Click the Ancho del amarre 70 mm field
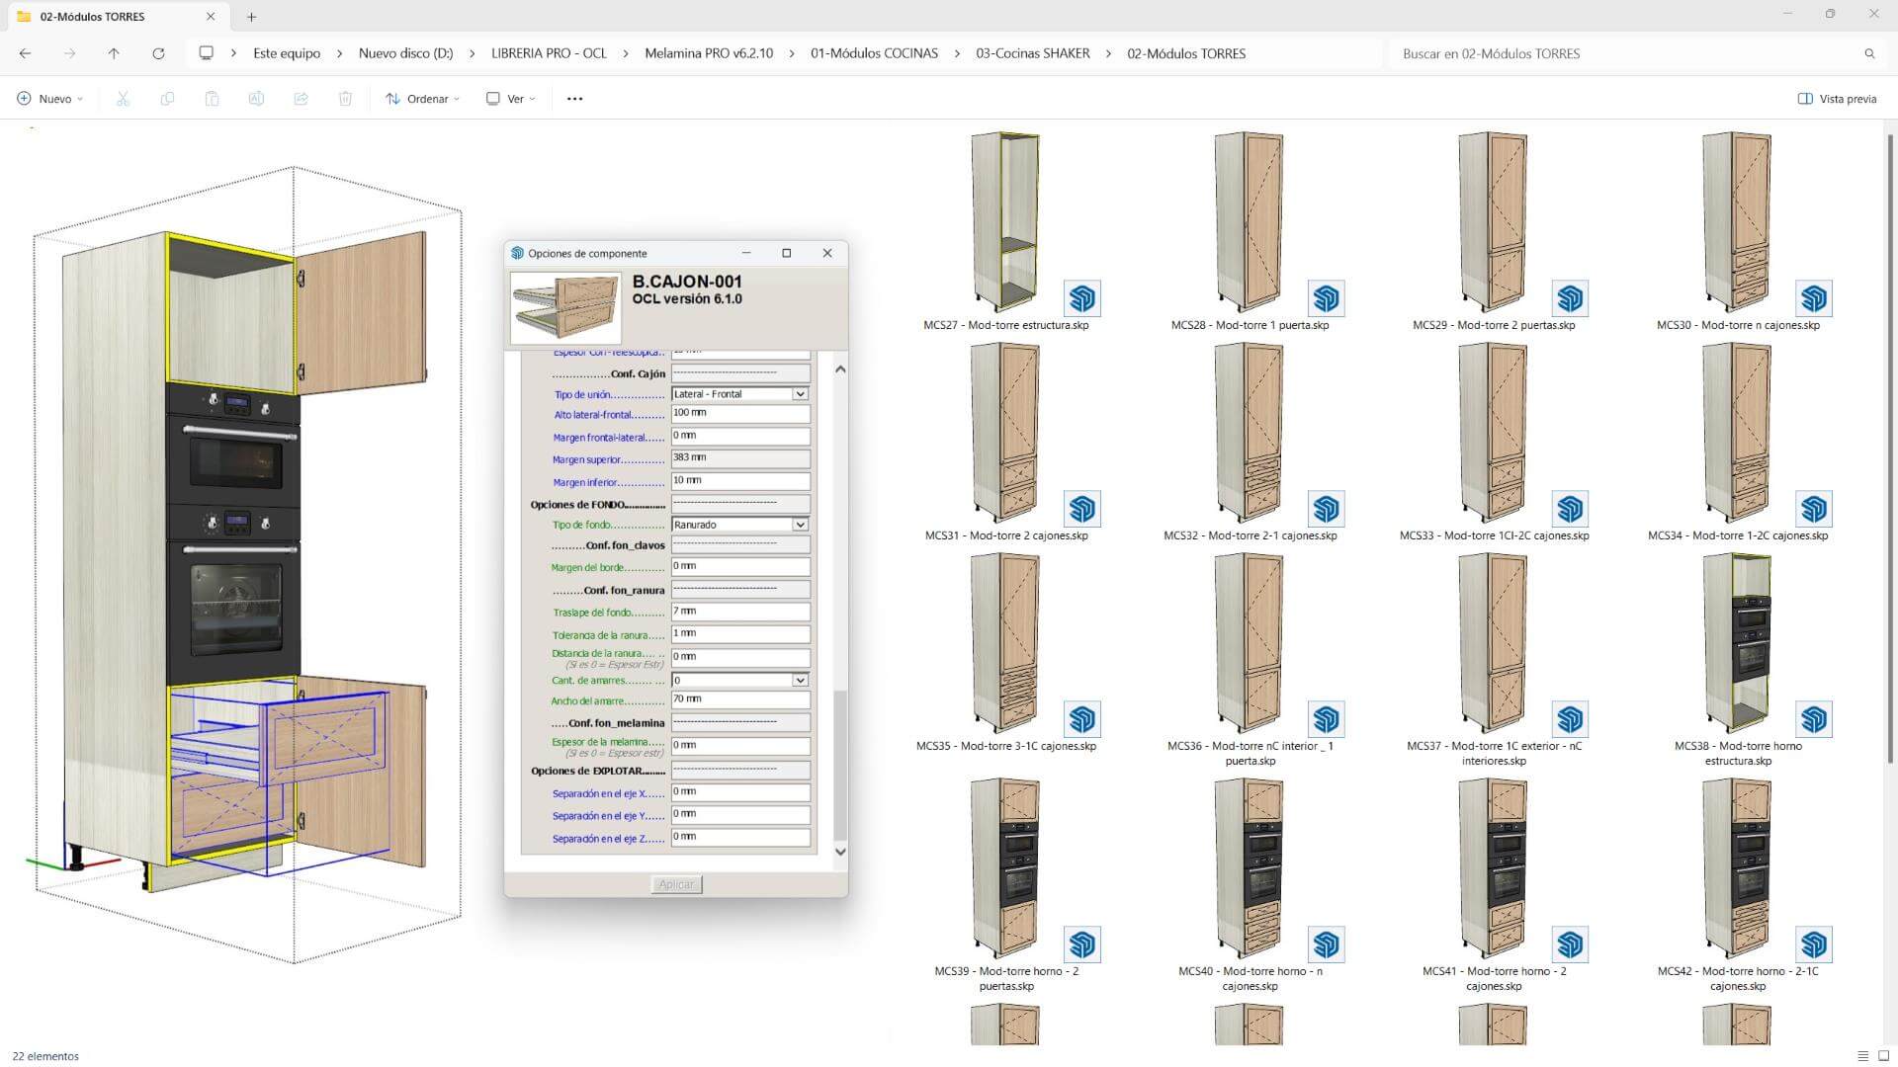This screenshot has width=1898, height=1067. (x=740, y=700)
